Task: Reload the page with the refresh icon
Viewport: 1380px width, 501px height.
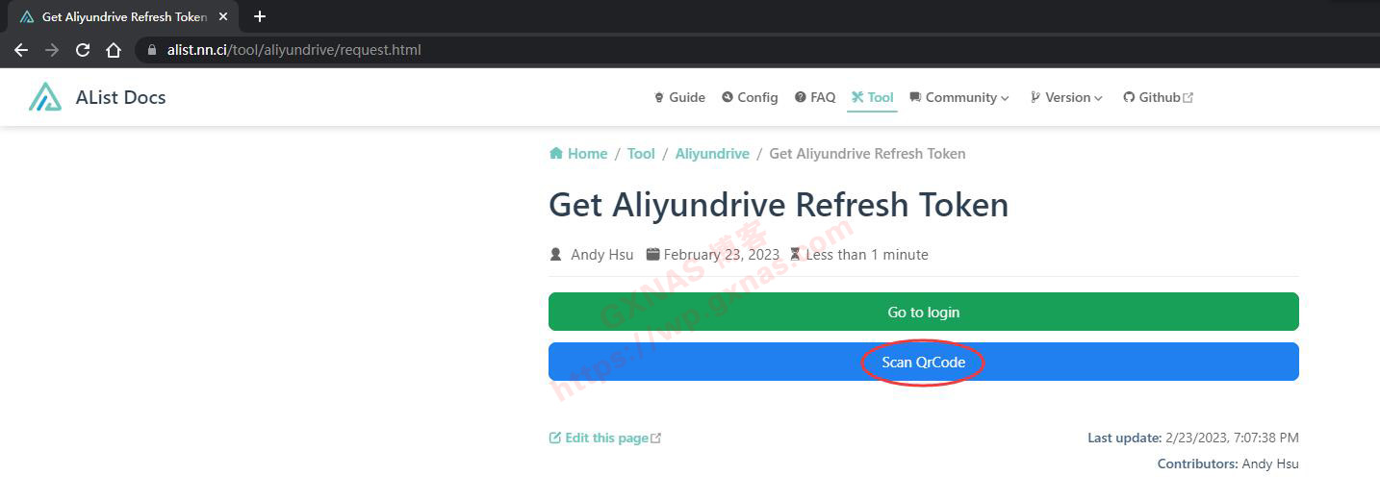Action: coord(83,50)
